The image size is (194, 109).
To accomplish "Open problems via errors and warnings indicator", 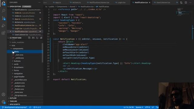I will tap(37, 107).
